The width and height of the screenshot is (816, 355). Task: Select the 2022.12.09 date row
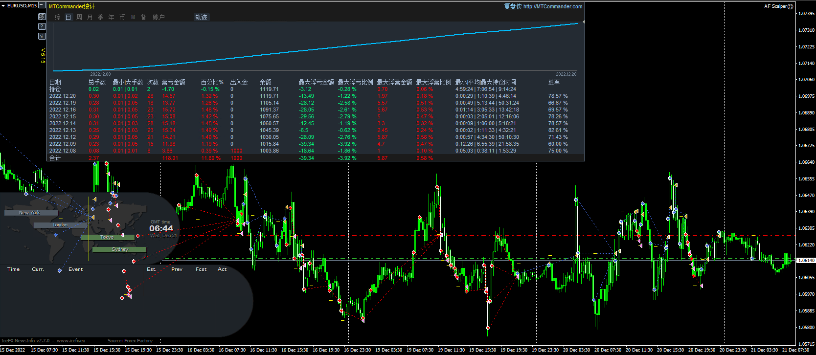tap(63, 144)
